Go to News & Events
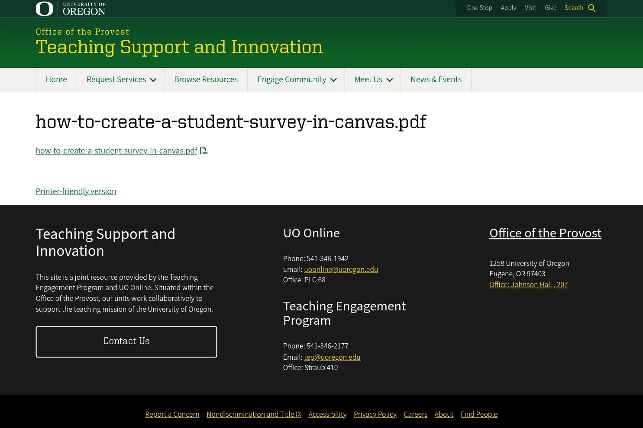 [436, 80]
